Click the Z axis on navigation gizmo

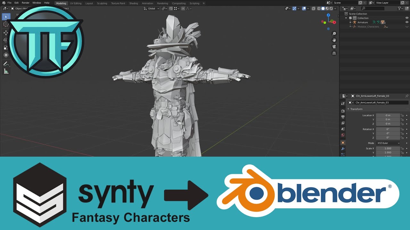pyautogui.click(x=328, y=15)
